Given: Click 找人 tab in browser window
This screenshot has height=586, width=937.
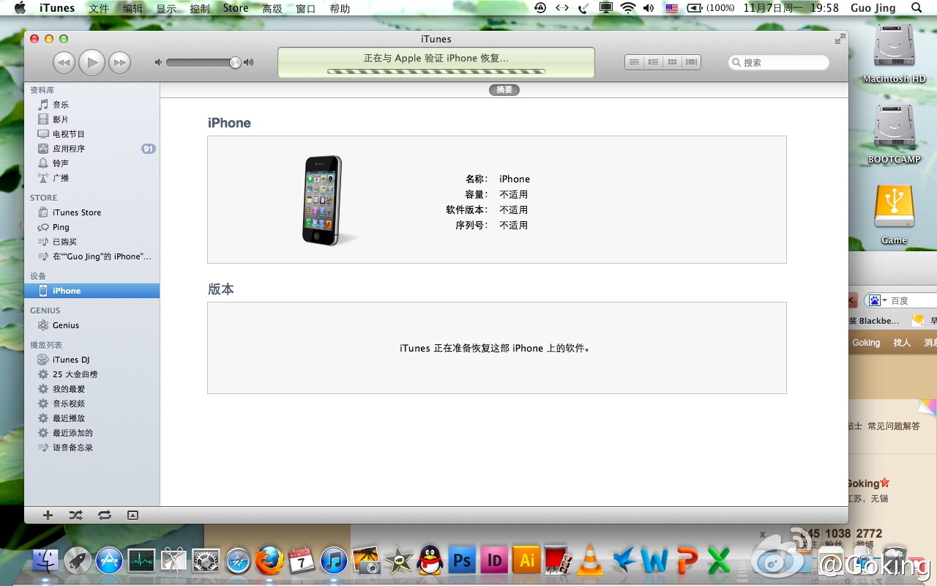Looking at the screenshot, I should (902, 343).
